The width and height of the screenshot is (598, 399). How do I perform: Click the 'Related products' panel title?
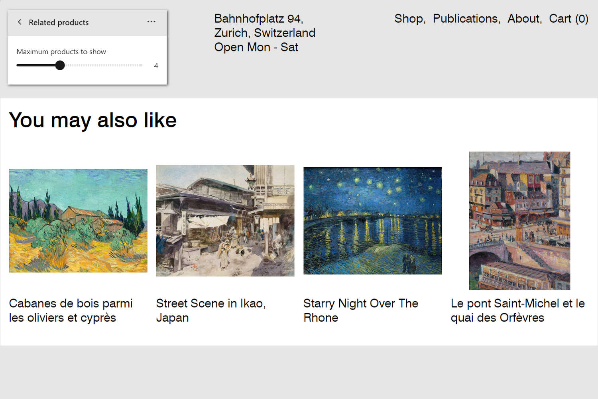coord(59,22)
